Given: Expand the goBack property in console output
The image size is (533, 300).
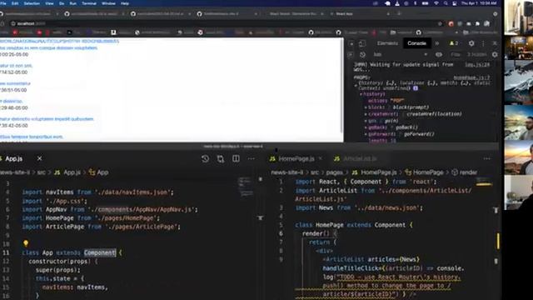Looking at the screenshot, I should (366, 127).
